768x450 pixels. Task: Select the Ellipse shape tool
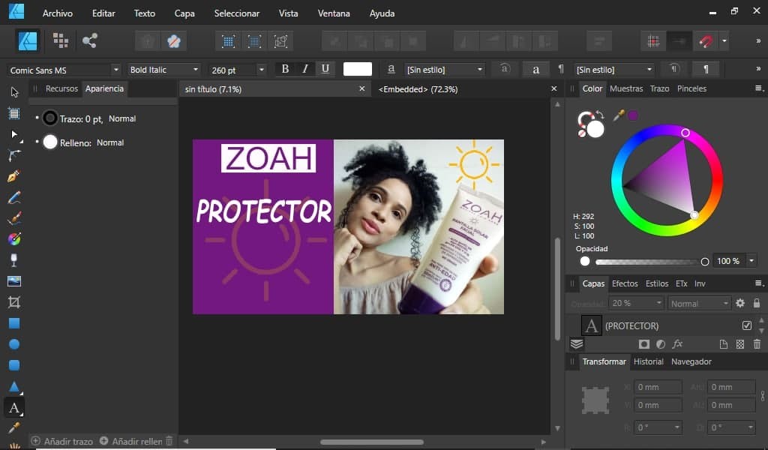[14, 344]
